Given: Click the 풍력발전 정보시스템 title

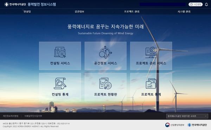Looking at the screenshot, I should [x=42, y=5].
